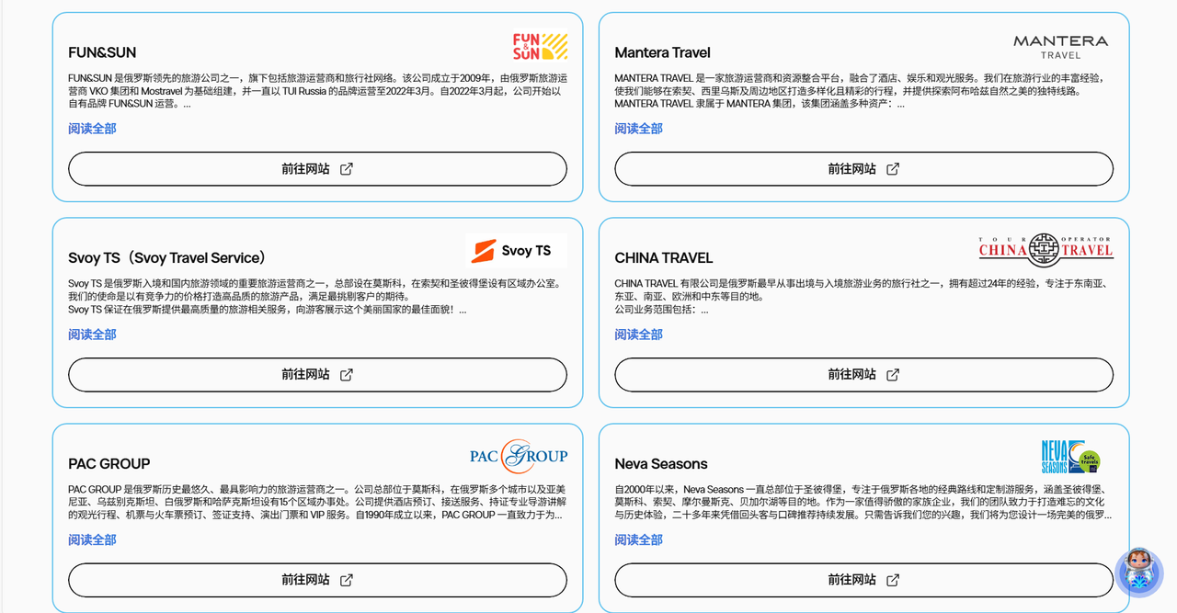1177x613 pixels.
Task: Click external link icon in Neva Seasons button
Action: pyautogui.click(x=893, y=581)
